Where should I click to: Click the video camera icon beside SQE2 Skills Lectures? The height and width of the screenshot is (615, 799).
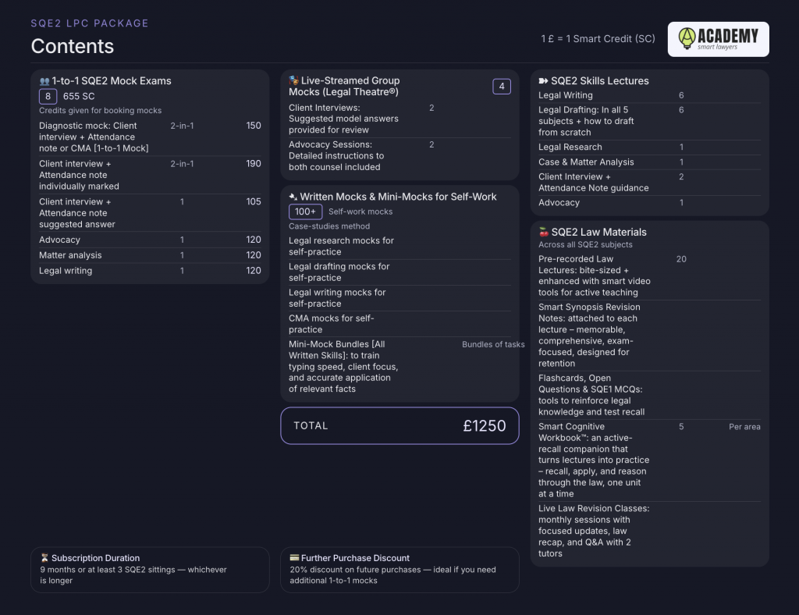point(543,80)
